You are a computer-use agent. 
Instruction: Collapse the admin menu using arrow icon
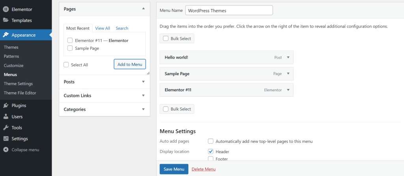click(x=6, y=150)
